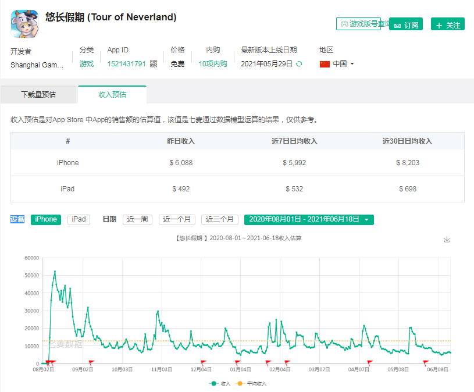This screenshot has height=392, width=474.
Task: Click the iPad 昨日收入 value $ 492
Action: [181, 189]
